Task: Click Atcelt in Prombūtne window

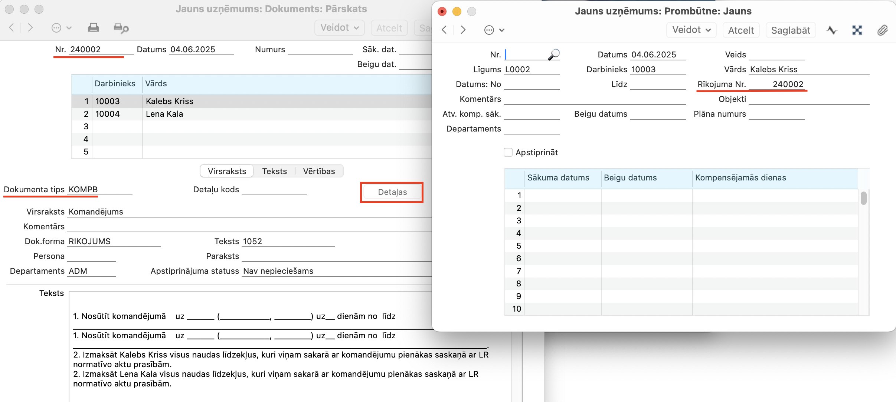Action: [x=741, y=30]
